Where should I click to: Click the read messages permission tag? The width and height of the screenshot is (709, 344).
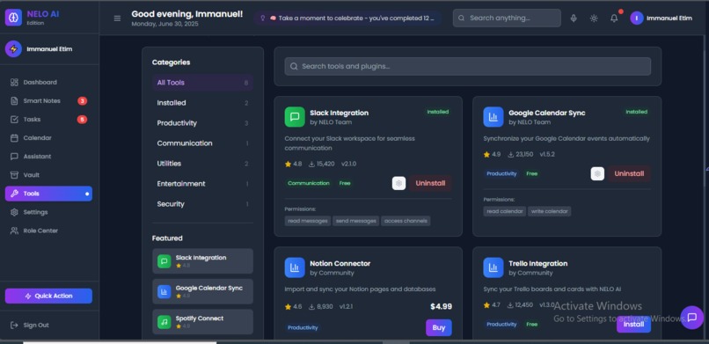coord(308,221)
